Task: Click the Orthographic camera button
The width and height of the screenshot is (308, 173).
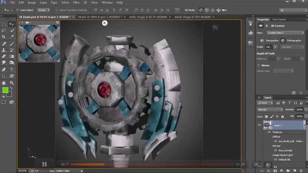Action: click(x=283, y=41)
